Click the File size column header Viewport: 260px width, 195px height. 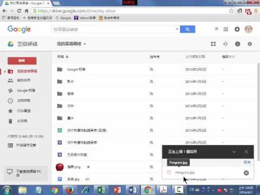click(228, 57)
